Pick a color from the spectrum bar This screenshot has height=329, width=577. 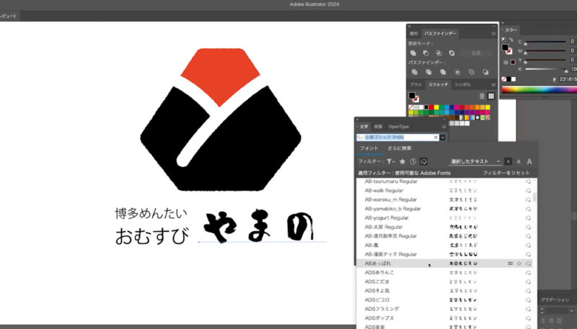[x=539, y=90]
